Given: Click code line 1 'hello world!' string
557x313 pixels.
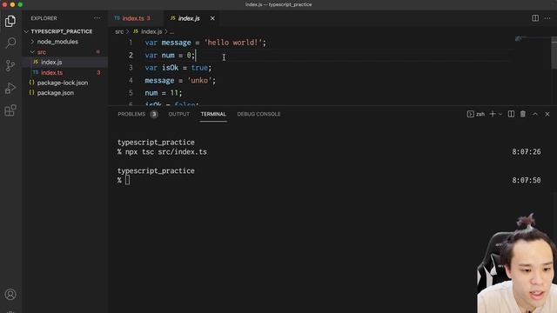Looking at the screenshot, I should (232, 43).
